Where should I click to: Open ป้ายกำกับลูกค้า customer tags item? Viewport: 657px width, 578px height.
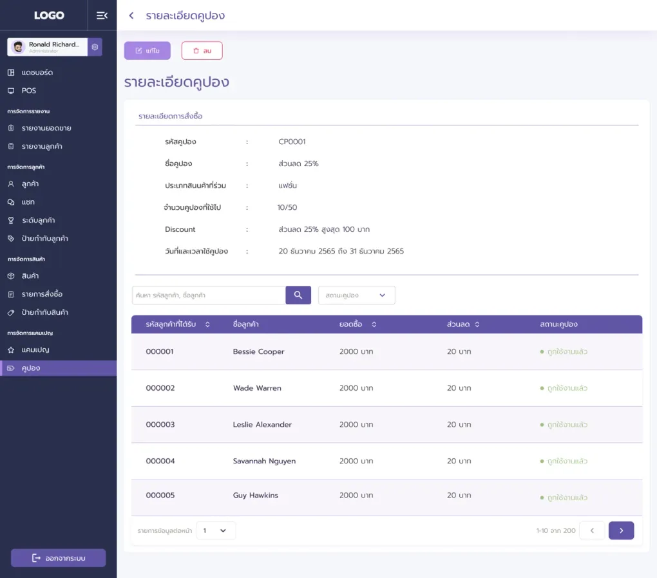[58, 238]
